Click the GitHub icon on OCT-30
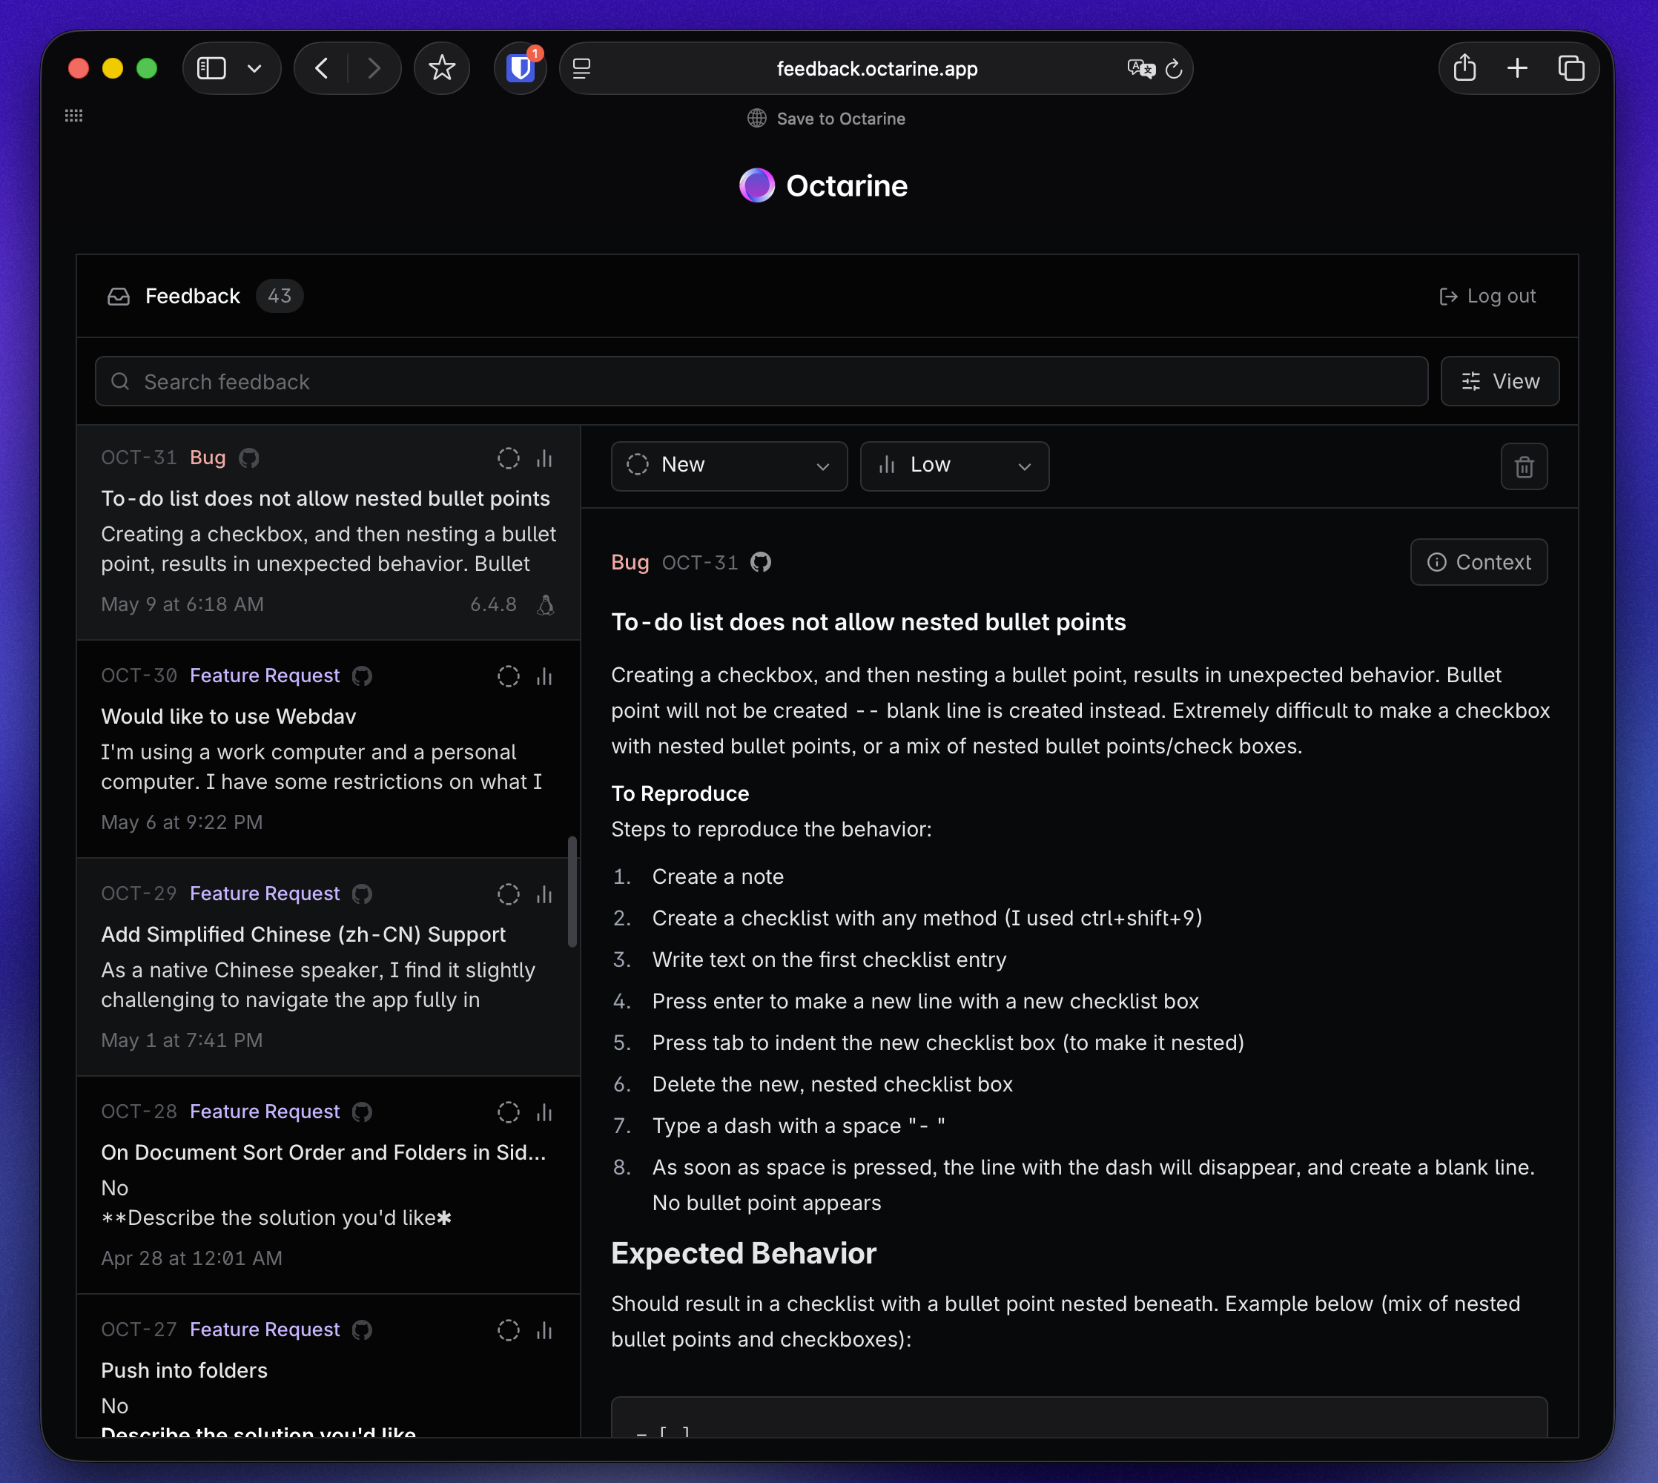The height and width of the screenshot is (1483, 1658). (x=363, y=676)
